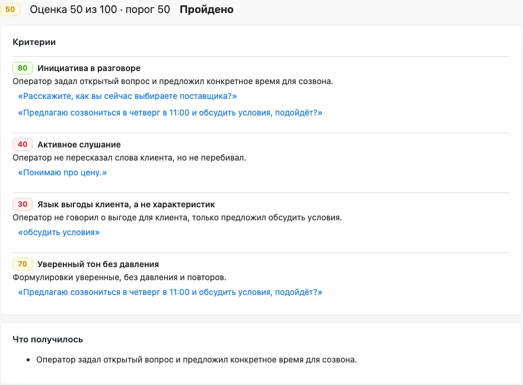Click the bullet item under «Что получилось»
Image resolution: width=523 pixels, height=385 pixels.
click(x=196, y=360)
